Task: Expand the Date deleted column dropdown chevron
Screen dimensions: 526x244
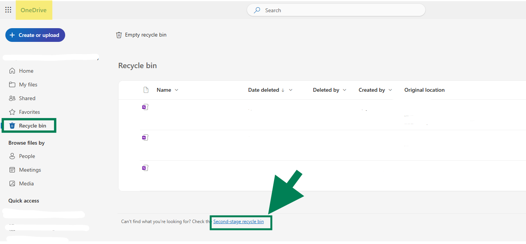Action: (291, 90)
